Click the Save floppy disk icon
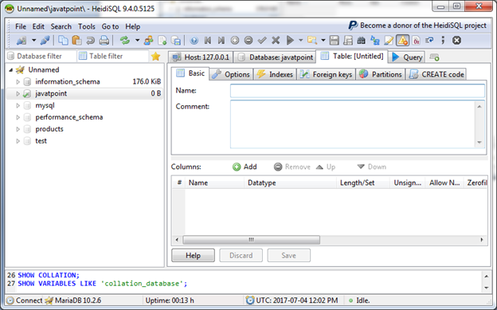The image size is (497, 310). click(x=334, y=41)
